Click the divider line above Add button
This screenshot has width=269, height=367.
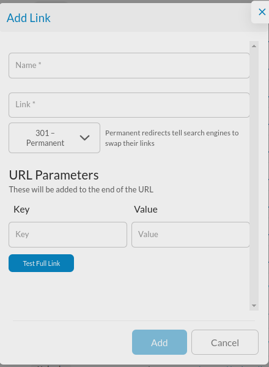point(134,320)
